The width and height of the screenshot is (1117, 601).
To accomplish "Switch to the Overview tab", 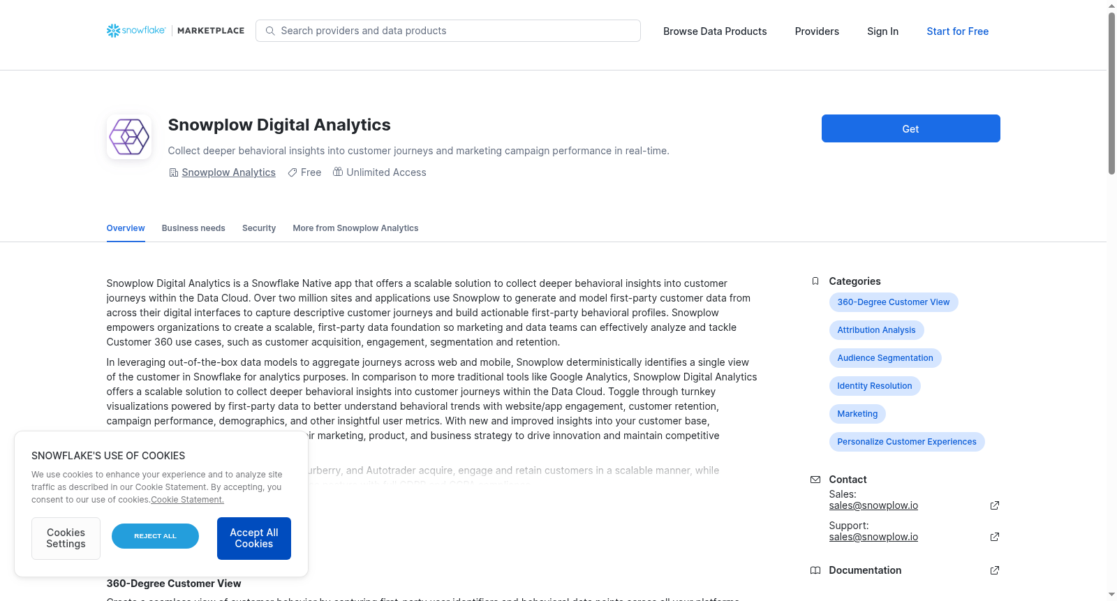I will (126, 228).
